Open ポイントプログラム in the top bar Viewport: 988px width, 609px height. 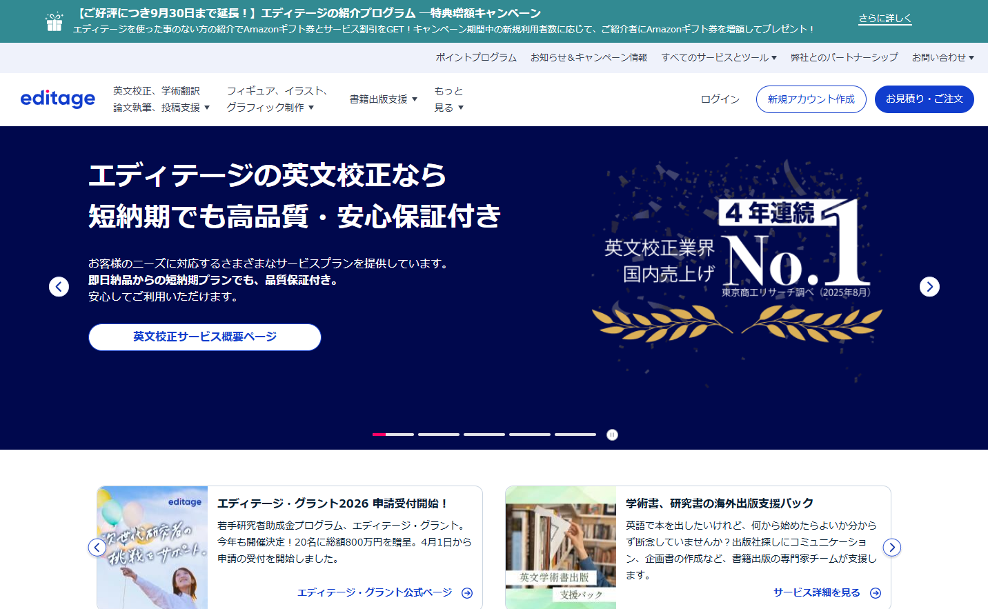click(476, 57)
